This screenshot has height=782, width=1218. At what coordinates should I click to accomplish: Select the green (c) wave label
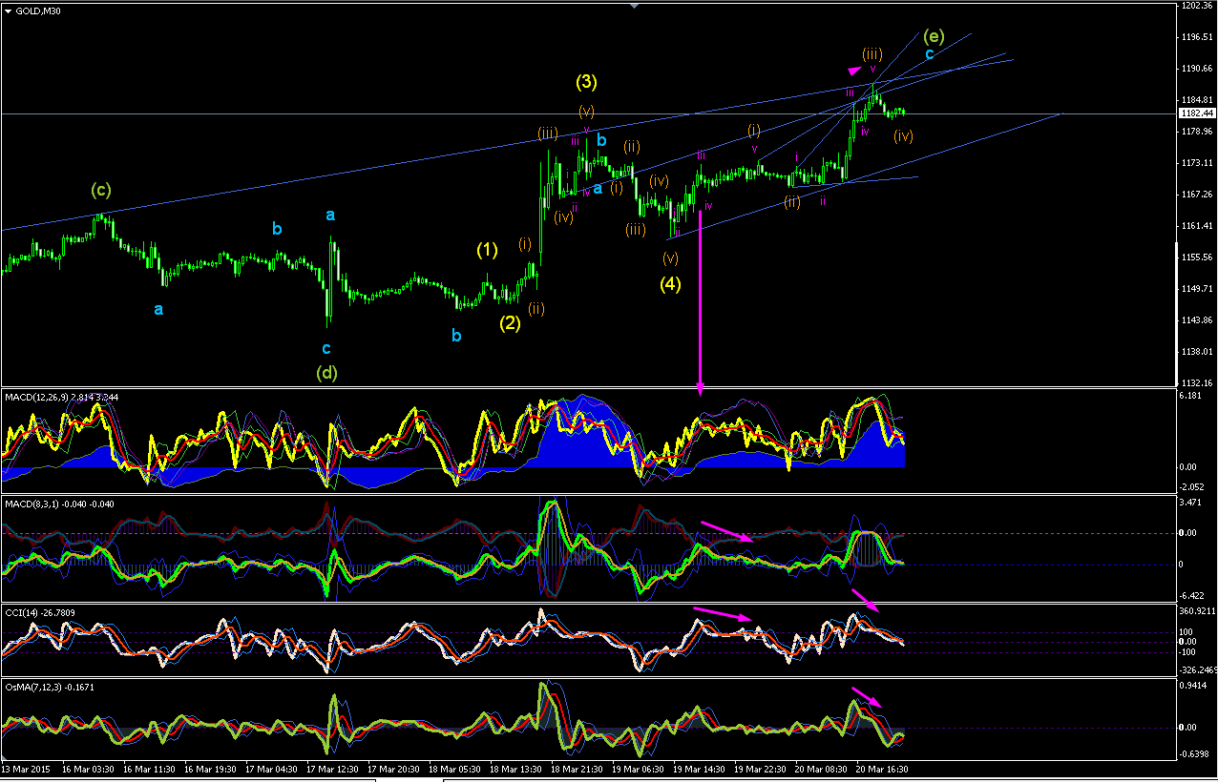pos(103,190)
